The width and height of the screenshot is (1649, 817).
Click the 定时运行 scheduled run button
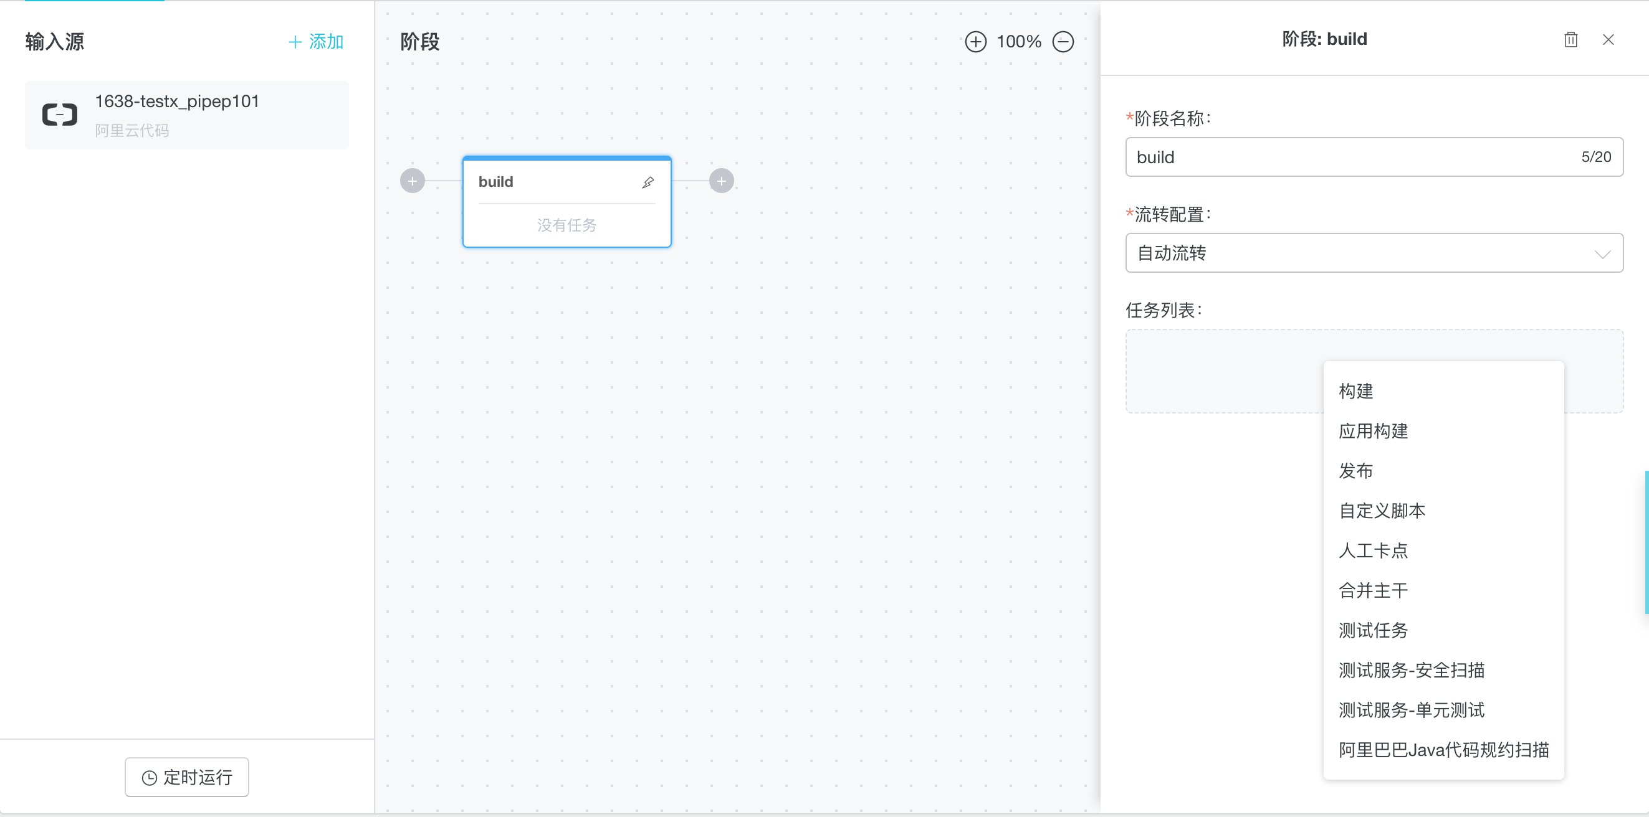187,777
